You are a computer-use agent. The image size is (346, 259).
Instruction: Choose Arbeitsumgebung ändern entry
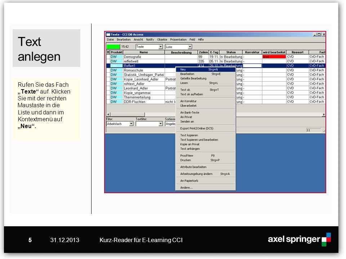coord(205,174)
